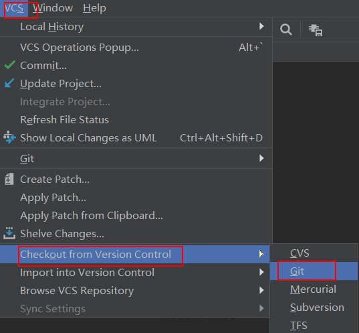This screenshot has height=333, width=359.
Task: Click the search magnifier icon
Action: [x=286, y=29]
